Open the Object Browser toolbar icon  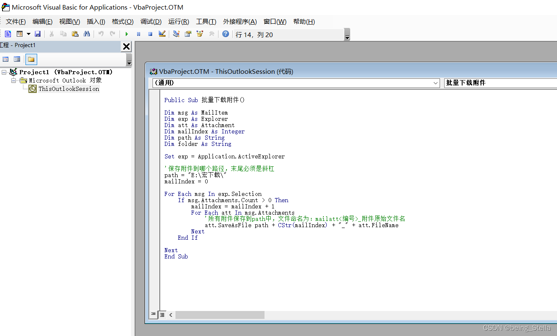[x=200, y=34]
